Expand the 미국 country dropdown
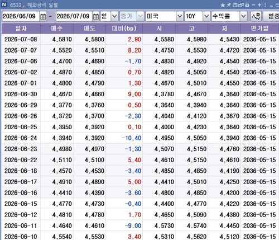The image size is (279, 240). pos(180,16)
